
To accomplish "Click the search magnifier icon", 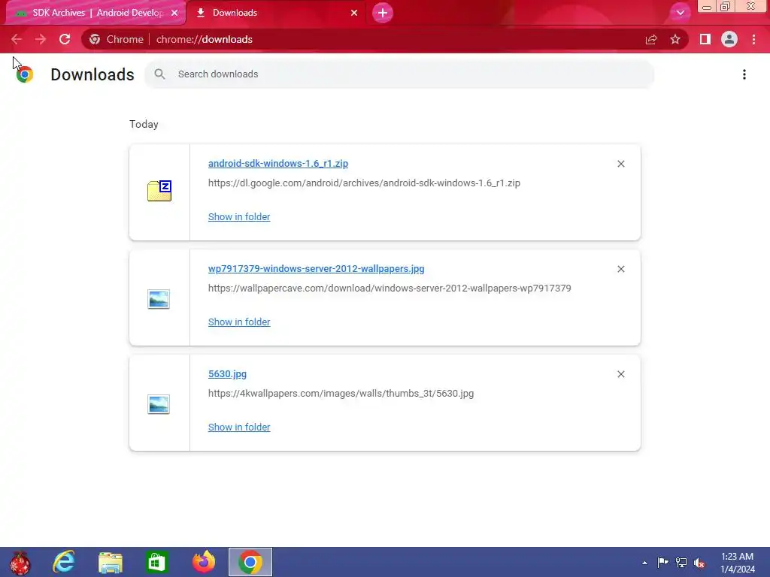I will point(159,74).
